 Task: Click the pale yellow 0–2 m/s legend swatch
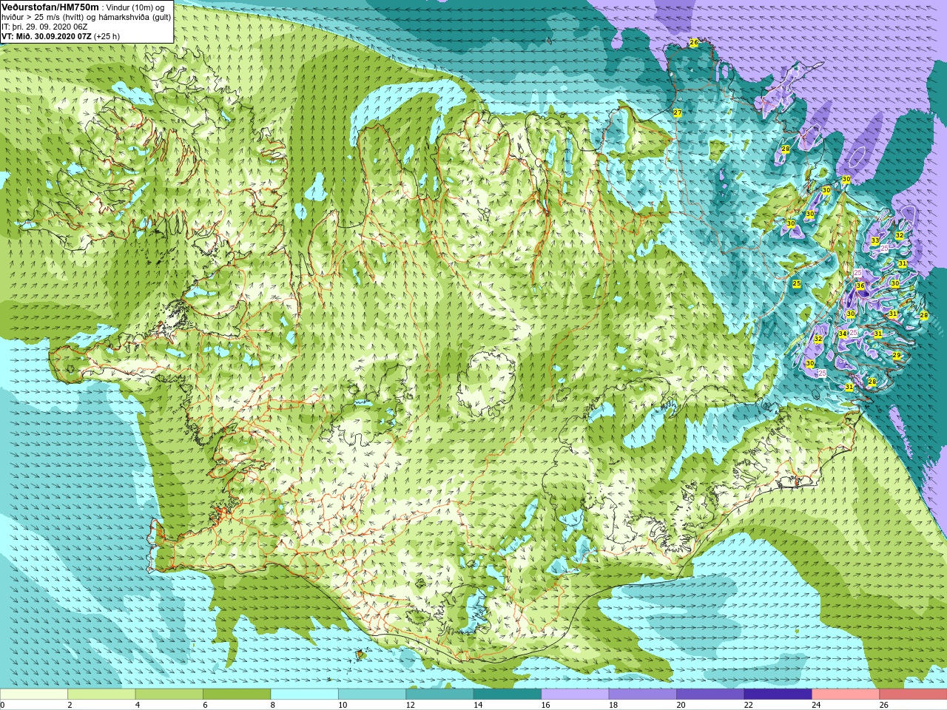pos(34,694)
